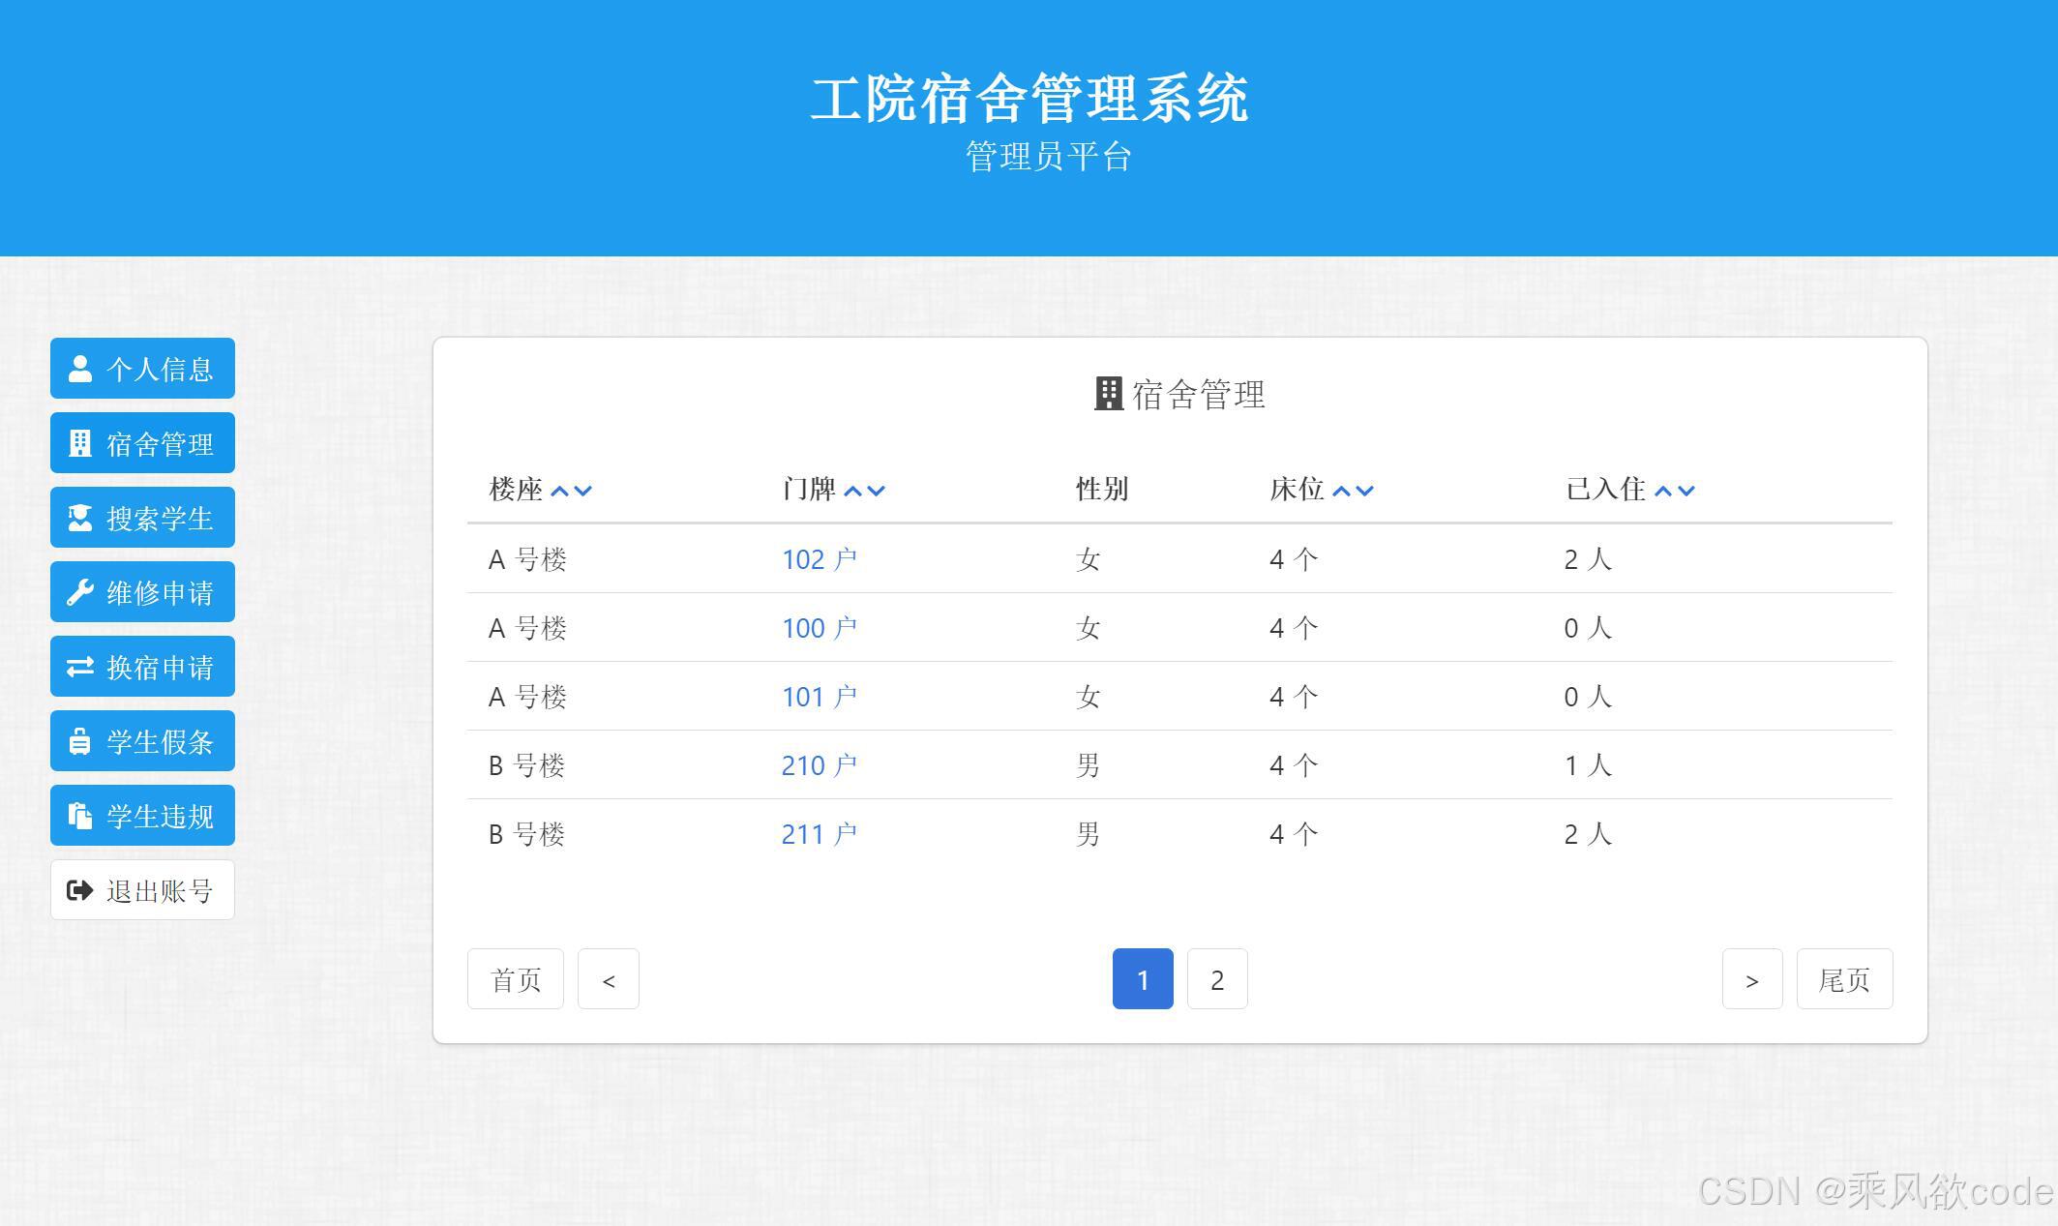Open room 102 户 details
This screenshot has height=1226, width=2058.
coord(819,558)
